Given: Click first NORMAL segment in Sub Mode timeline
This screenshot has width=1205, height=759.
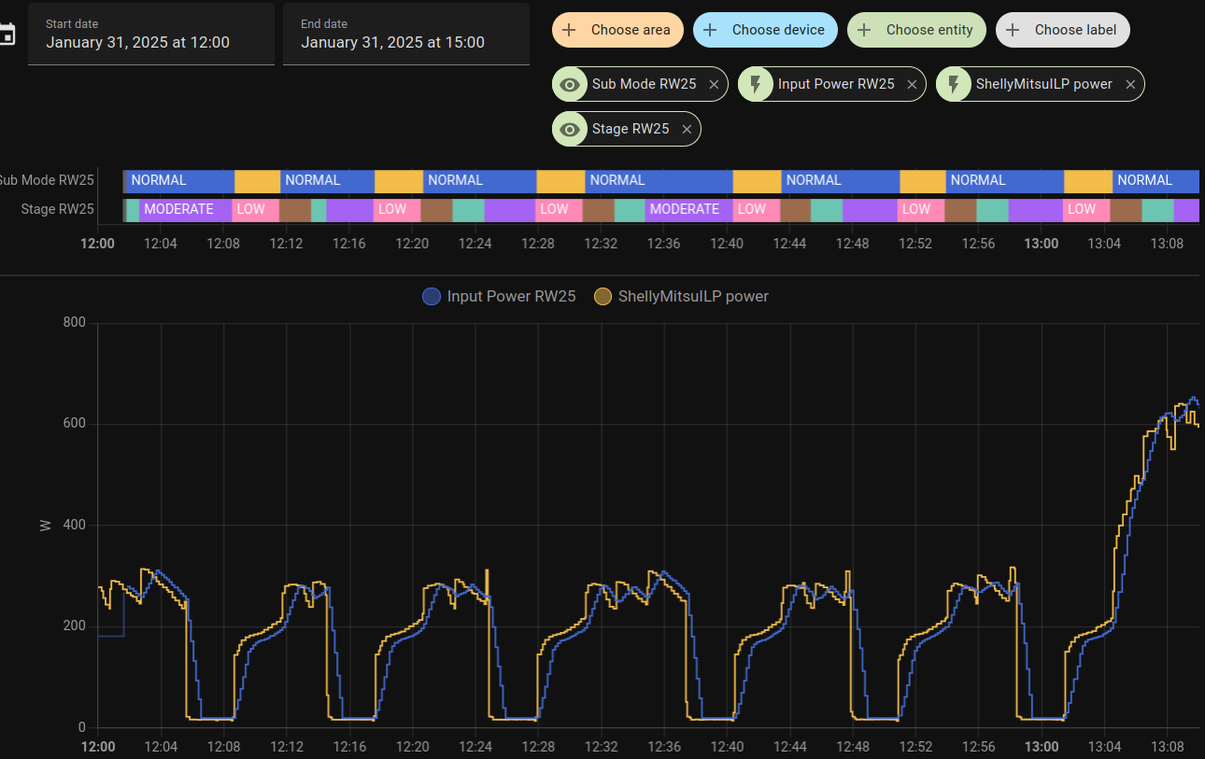Looking at the screenshot, I should tap(178, 180).
